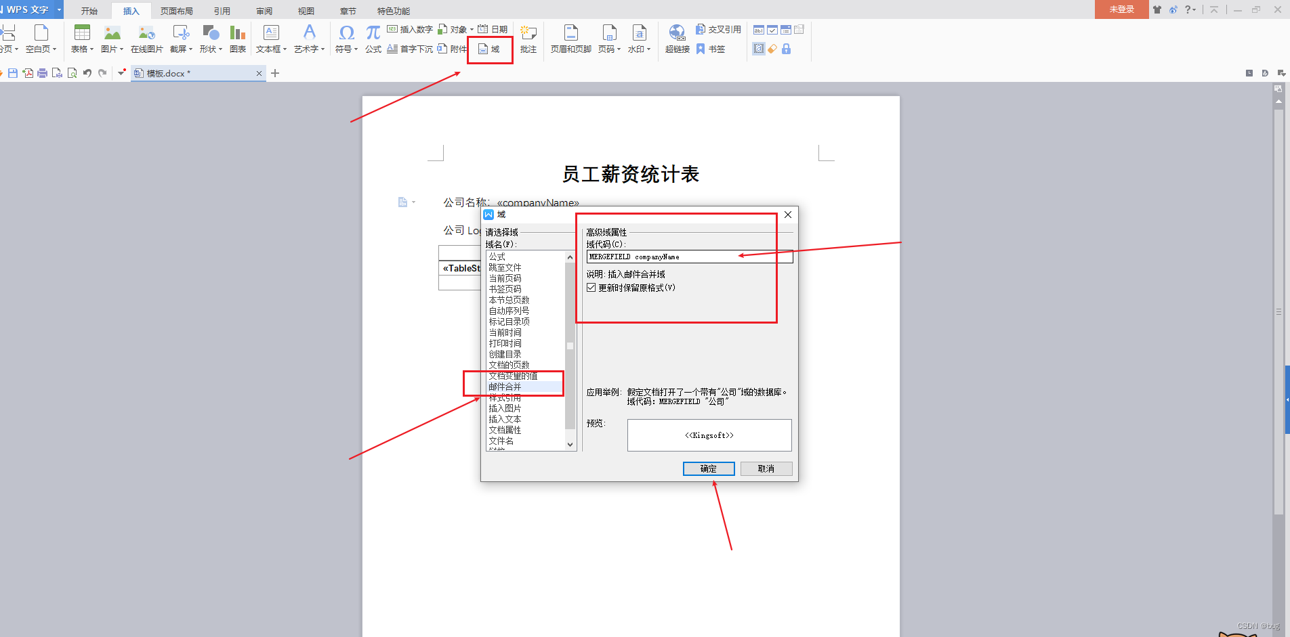Open the 视图 view tab
1290x637 pixels.
pos(306,12)
